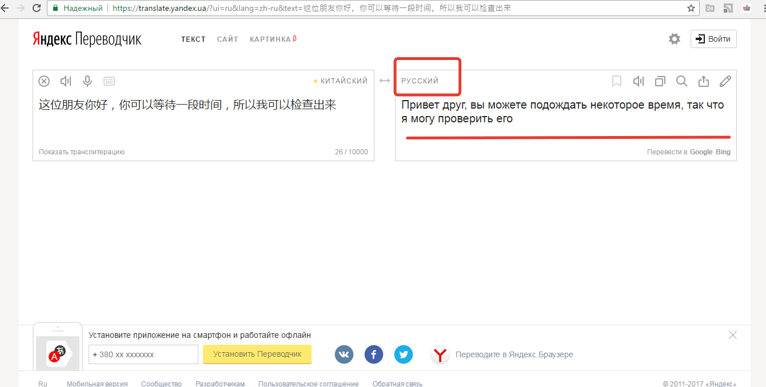Open Переводите в Яндекс.Браузере link
Screen dimensions: 766x387
(514, 354)
